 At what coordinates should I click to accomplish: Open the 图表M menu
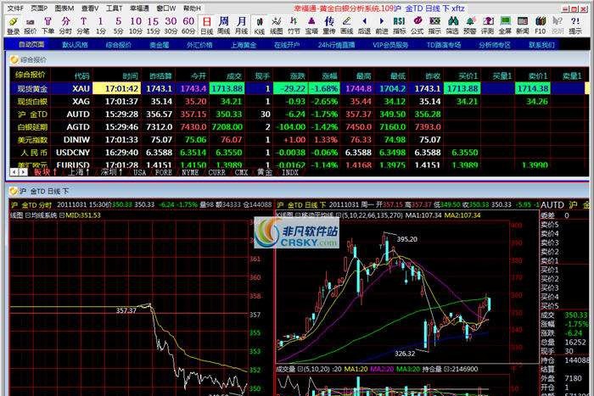tap(64, 8)
